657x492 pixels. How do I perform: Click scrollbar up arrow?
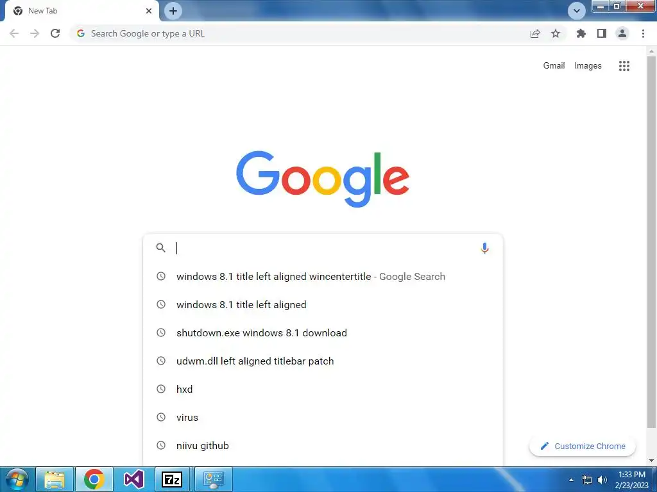(x=651, y=51)
